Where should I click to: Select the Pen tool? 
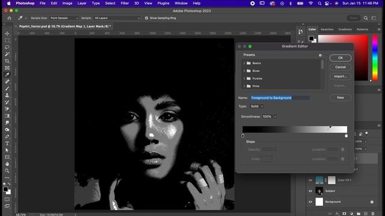pos(7,136)
